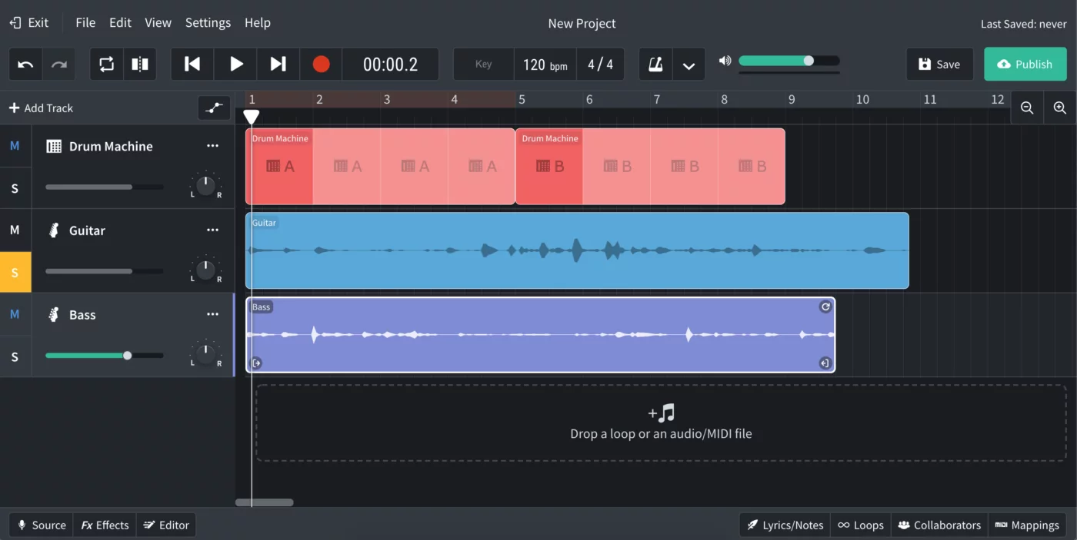
Task: Toggle loop cycle mode
Action: [106, 65]
